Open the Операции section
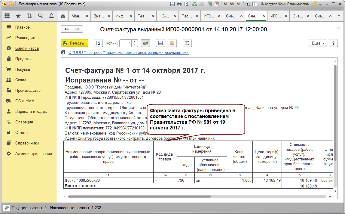The width and height of the screenshot is (345, 214). 24,122
